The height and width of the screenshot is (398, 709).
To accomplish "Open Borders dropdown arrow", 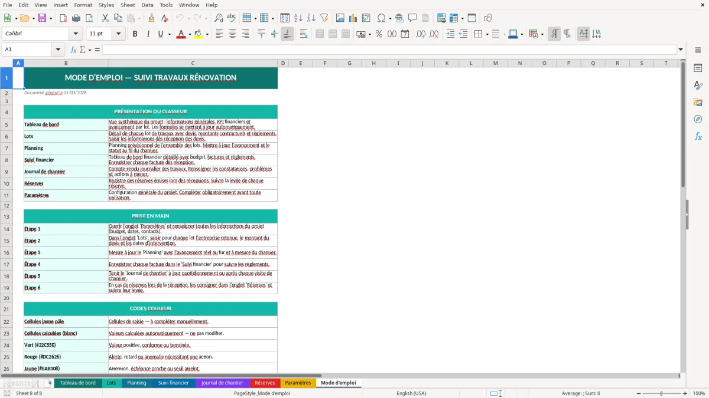I will coord(487,34).
